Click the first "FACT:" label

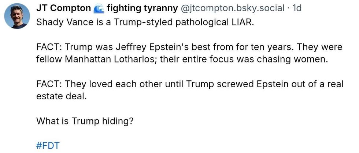[x=49, y=47]
